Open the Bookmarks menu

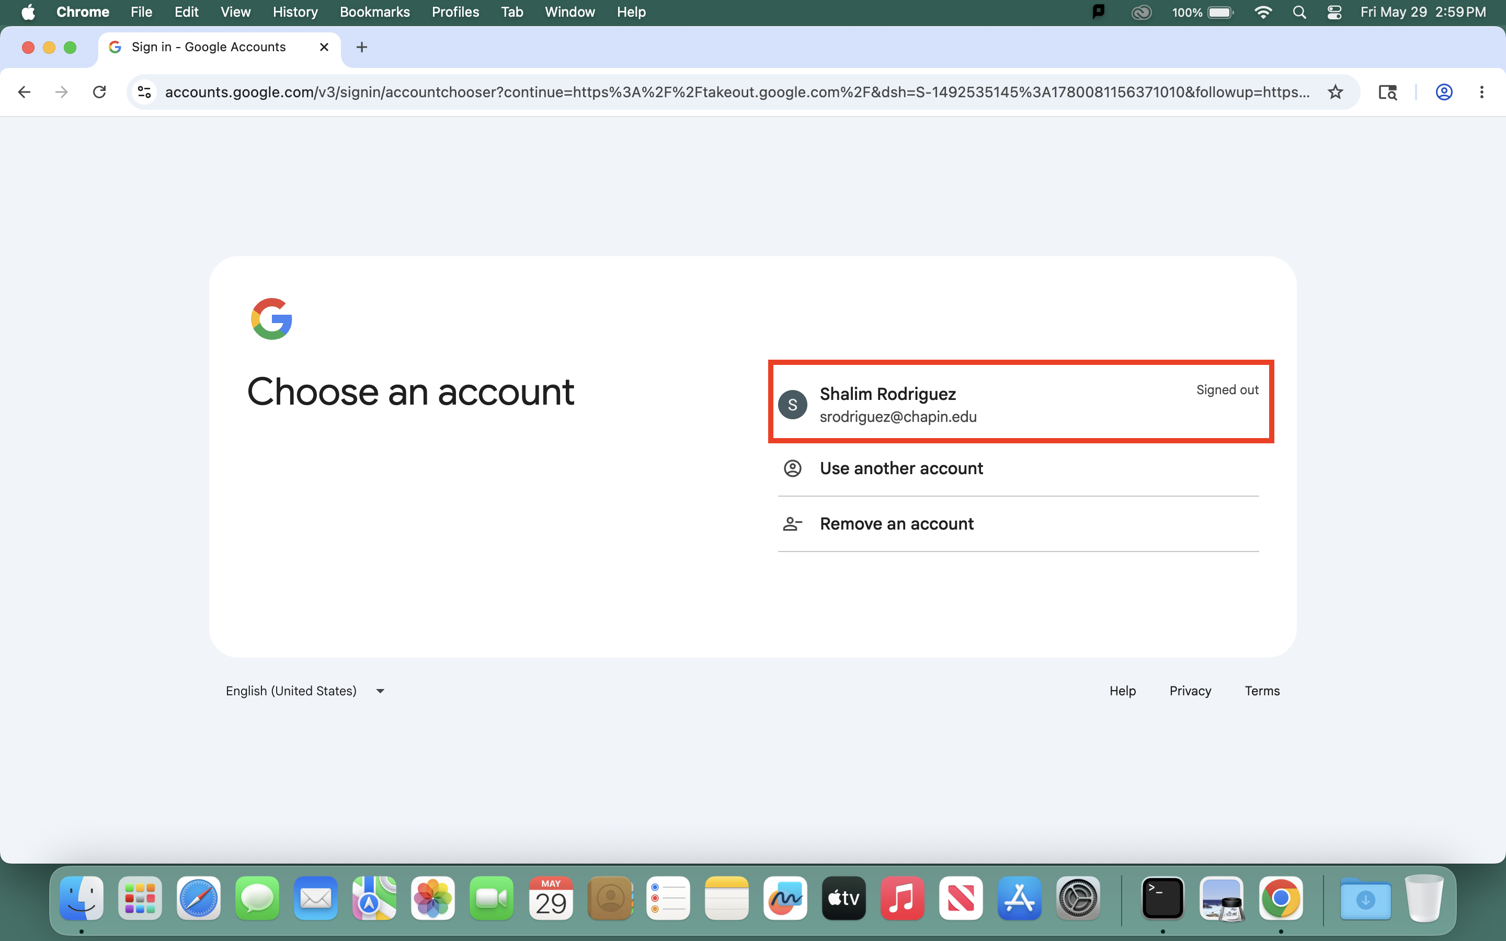374,12
